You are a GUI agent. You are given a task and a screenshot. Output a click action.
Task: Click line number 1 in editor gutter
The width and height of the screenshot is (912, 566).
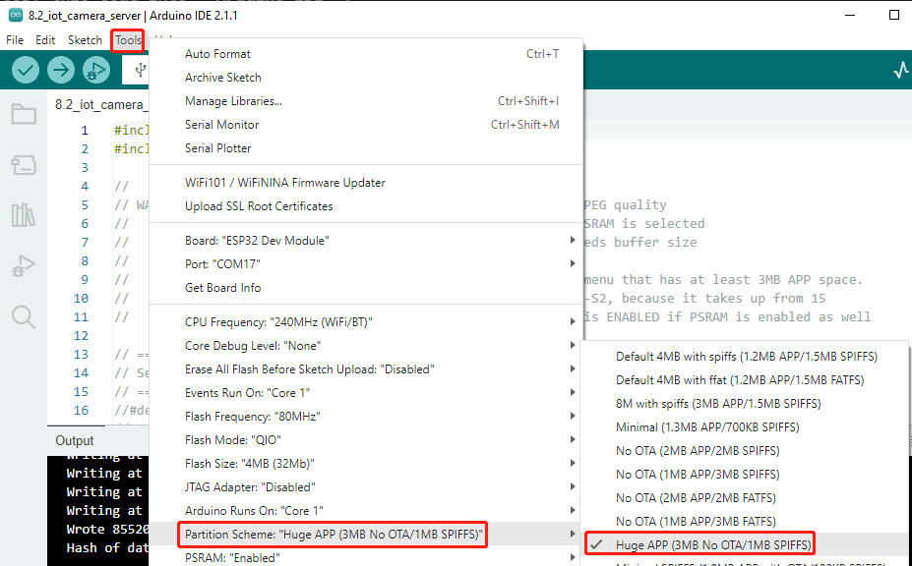click(x=85, y=130)
